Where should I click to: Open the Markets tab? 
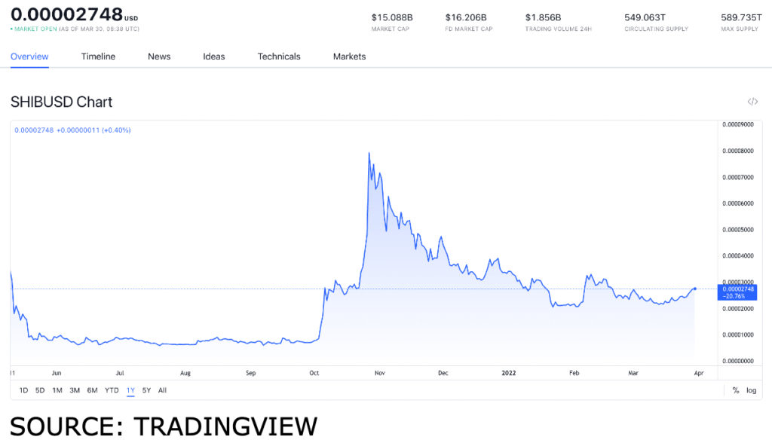(349, 57)
